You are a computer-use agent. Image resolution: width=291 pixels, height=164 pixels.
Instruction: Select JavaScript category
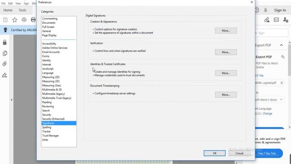pos(48,69)
